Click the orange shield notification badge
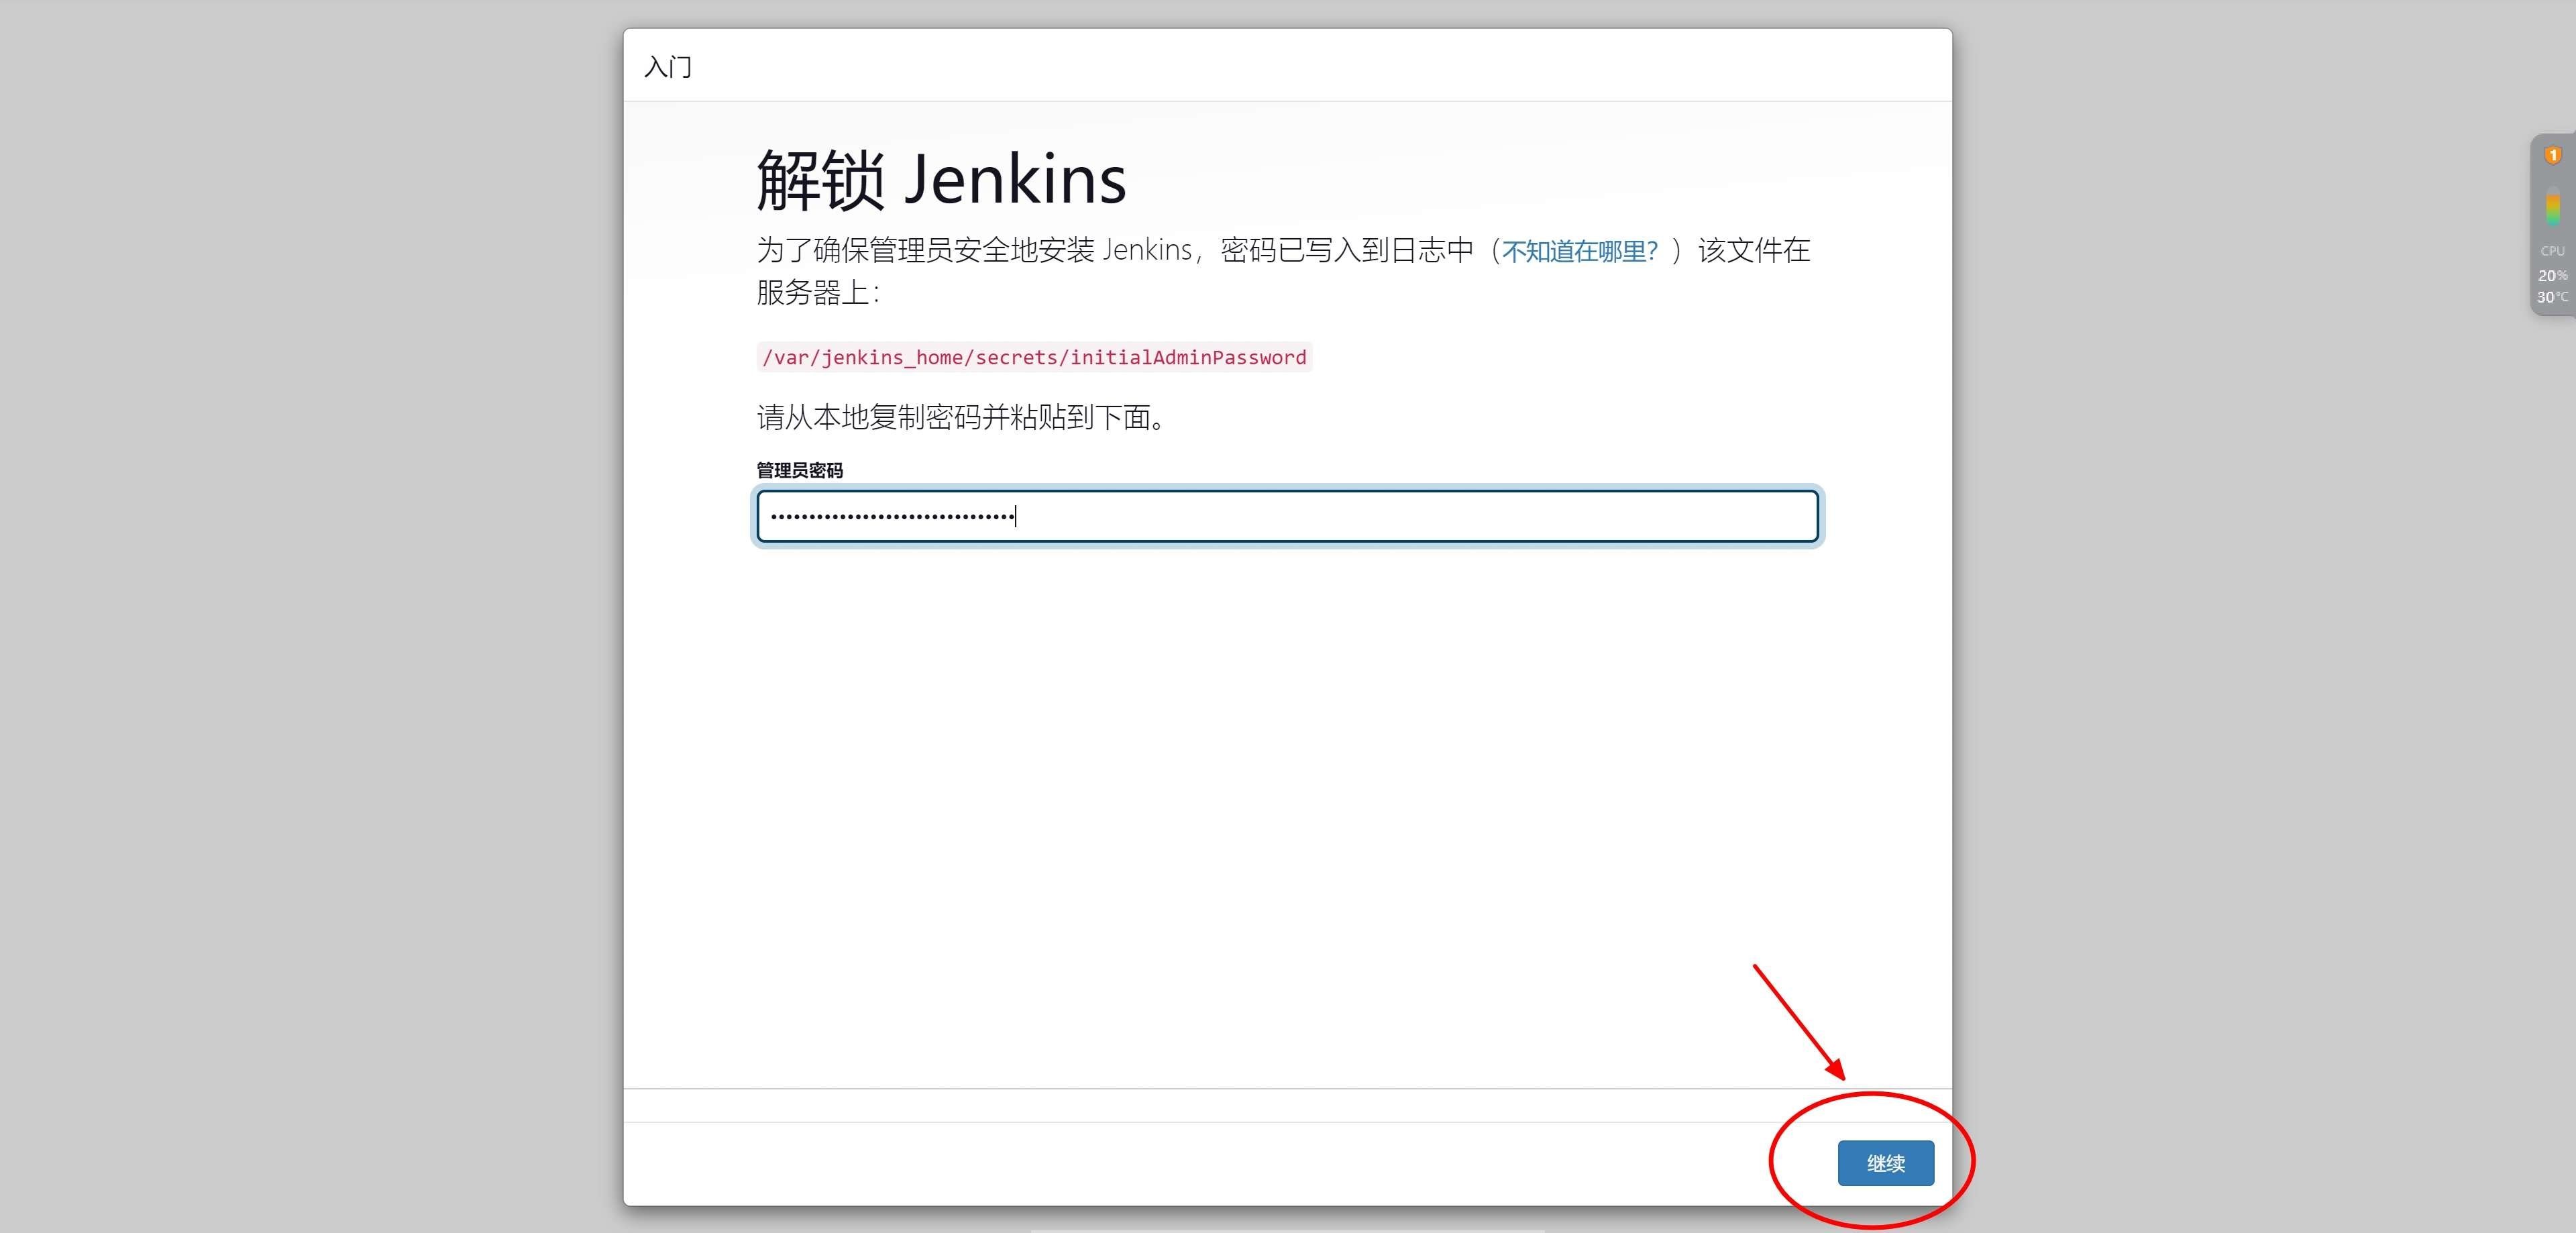Image resolution: width=2576 pixels, height=1233 pixels. (x=2553, y=155)
